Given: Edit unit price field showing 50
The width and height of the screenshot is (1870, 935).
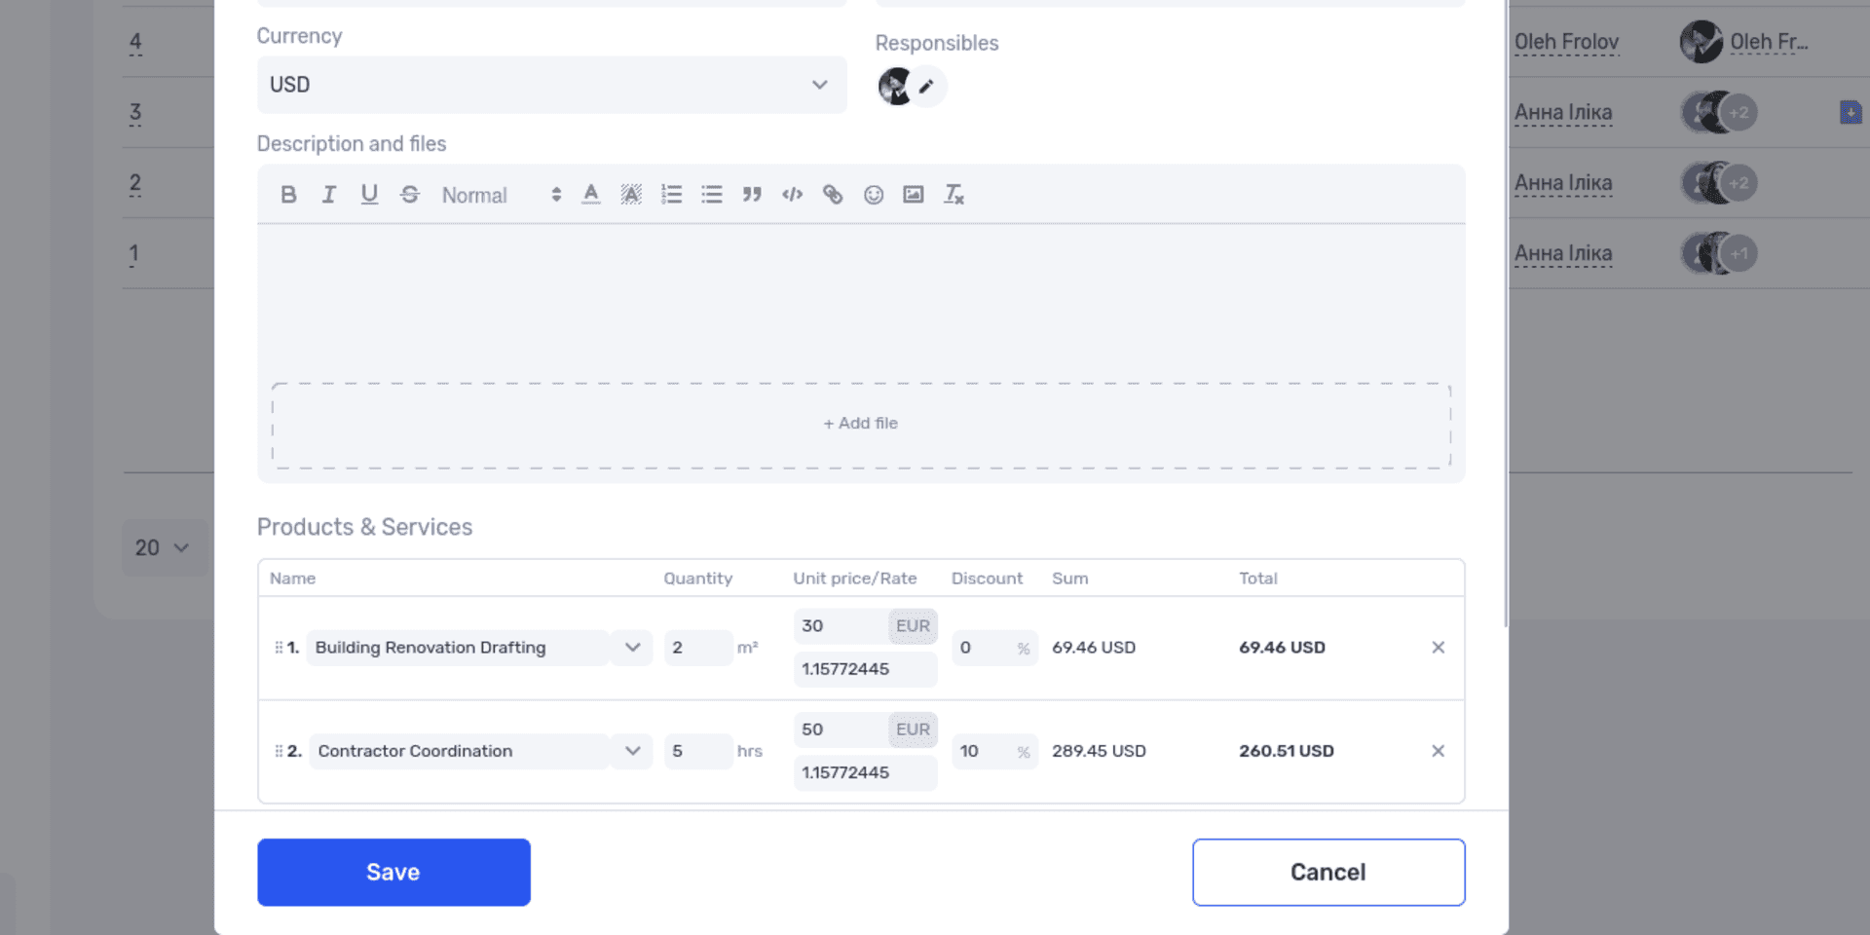Looking at the screenshot, I should tap(841, 729).
